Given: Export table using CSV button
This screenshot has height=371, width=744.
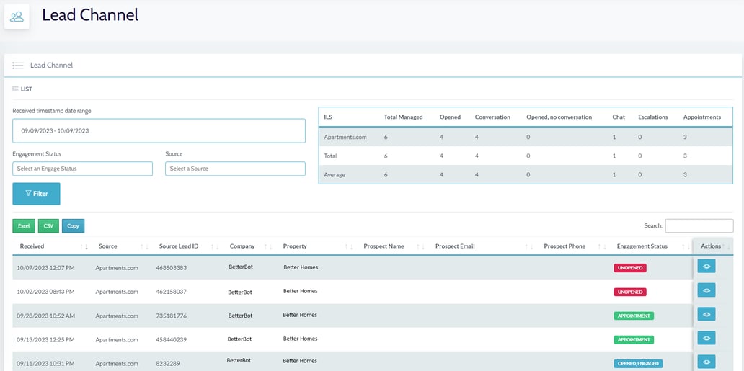Looking at the screenshot, I should tap(48, 225).
